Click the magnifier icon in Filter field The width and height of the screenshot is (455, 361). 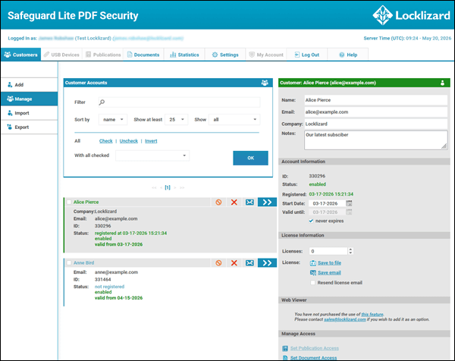[102, 102]
